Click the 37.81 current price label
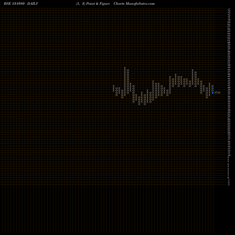Screen dimensions: 235x235 pos(217,93)
